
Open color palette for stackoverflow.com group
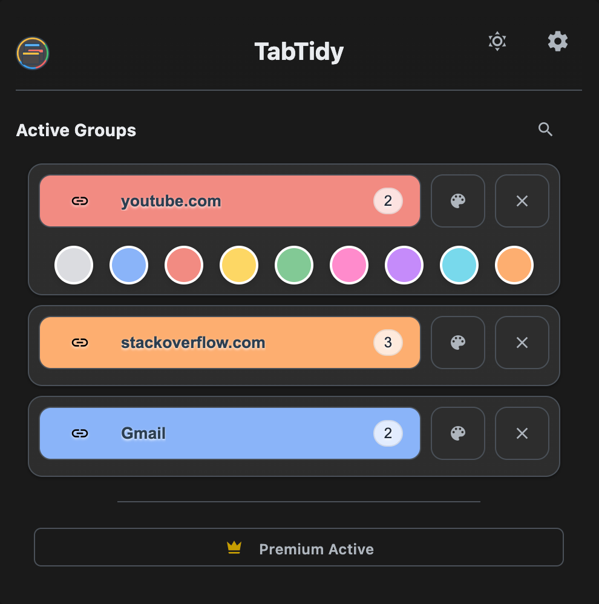pyautogui.click(x=458, y=343)
